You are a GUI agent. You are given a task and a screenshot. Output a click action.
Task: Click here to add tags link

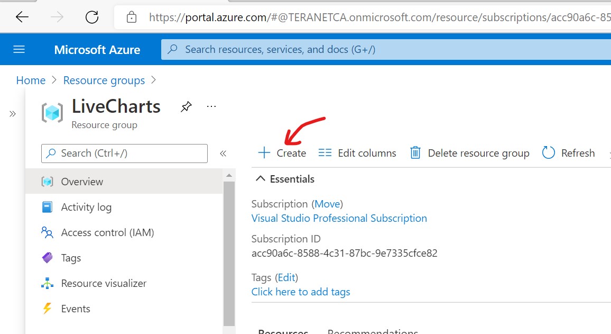point(301,292)
